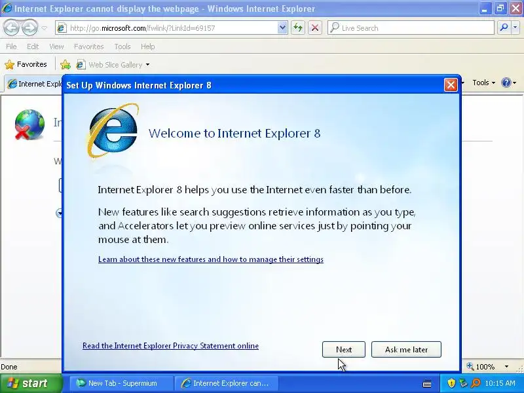Close the Set Up Internet Explorer 8 dialog
The height and width of the screenshot is (393, 524).
[x=451, y=85]
